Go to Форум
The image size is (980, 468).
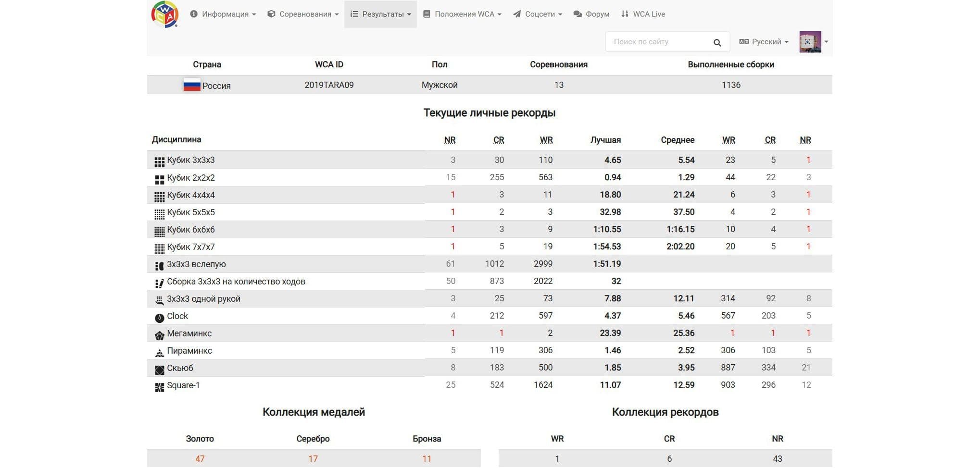pos(591,14)
